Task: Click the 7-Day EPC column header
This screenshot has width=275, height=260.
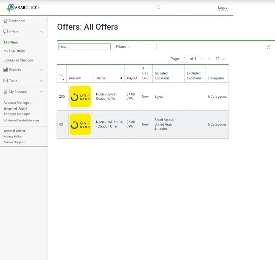Action: click(x=145, y=73)
